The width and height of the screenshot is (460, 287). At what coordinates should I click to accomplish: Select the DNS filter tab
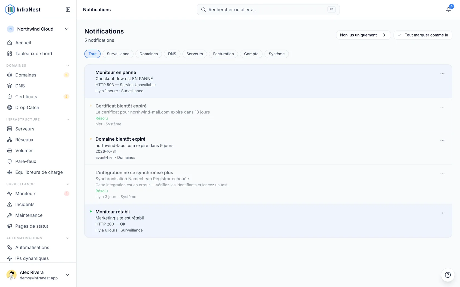coord(172,54)
